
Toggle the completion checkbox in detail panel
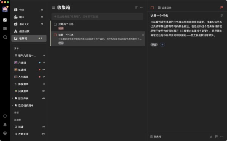pyautogui.click(x=152, y=8)
